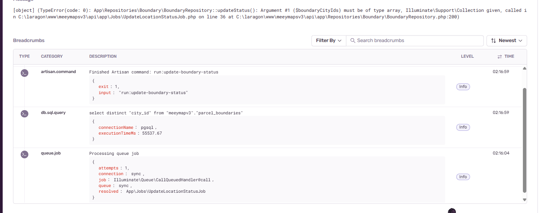Viewport: 539px width, 213px height.
Task: Click the scrollbar up arrow in breadcrumbs
Action: [x=524, y=68]
